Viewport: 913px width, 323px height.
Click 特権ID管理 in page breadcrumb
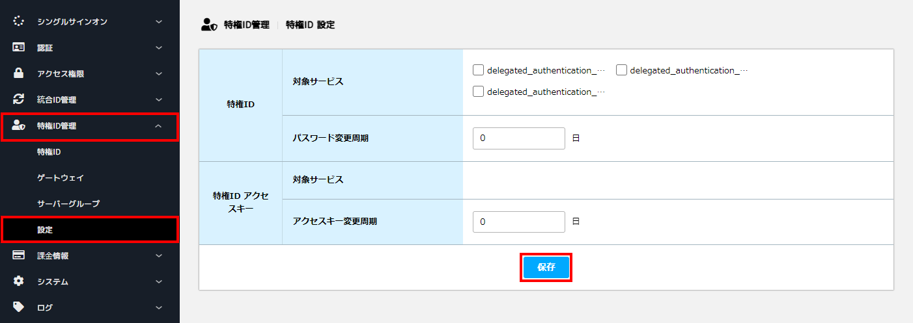pos(246,25)
